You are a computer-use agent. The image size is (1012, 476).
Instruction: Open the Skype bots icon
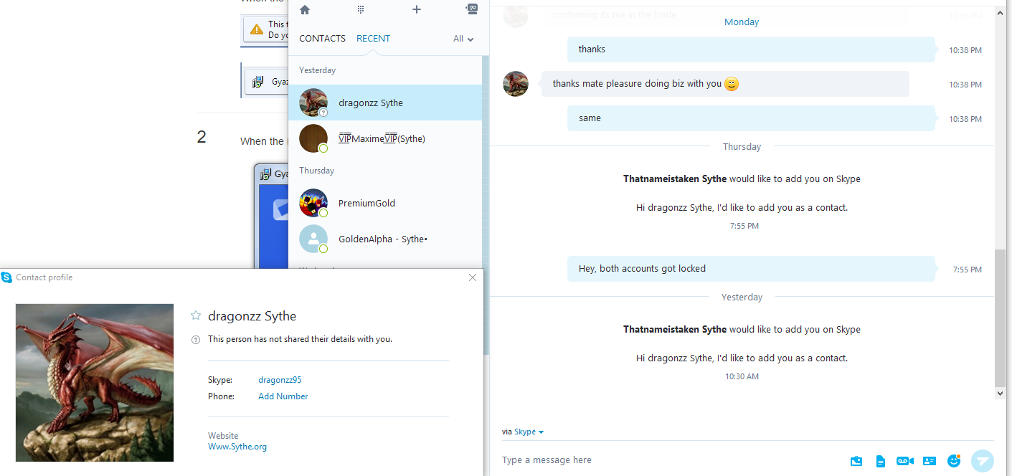(471, 9)
